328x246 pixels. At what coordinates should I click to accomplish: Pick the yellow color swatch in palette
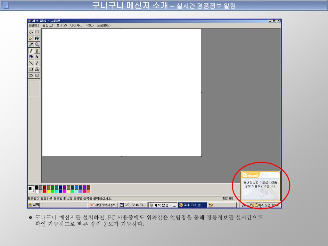coord(49,191)
